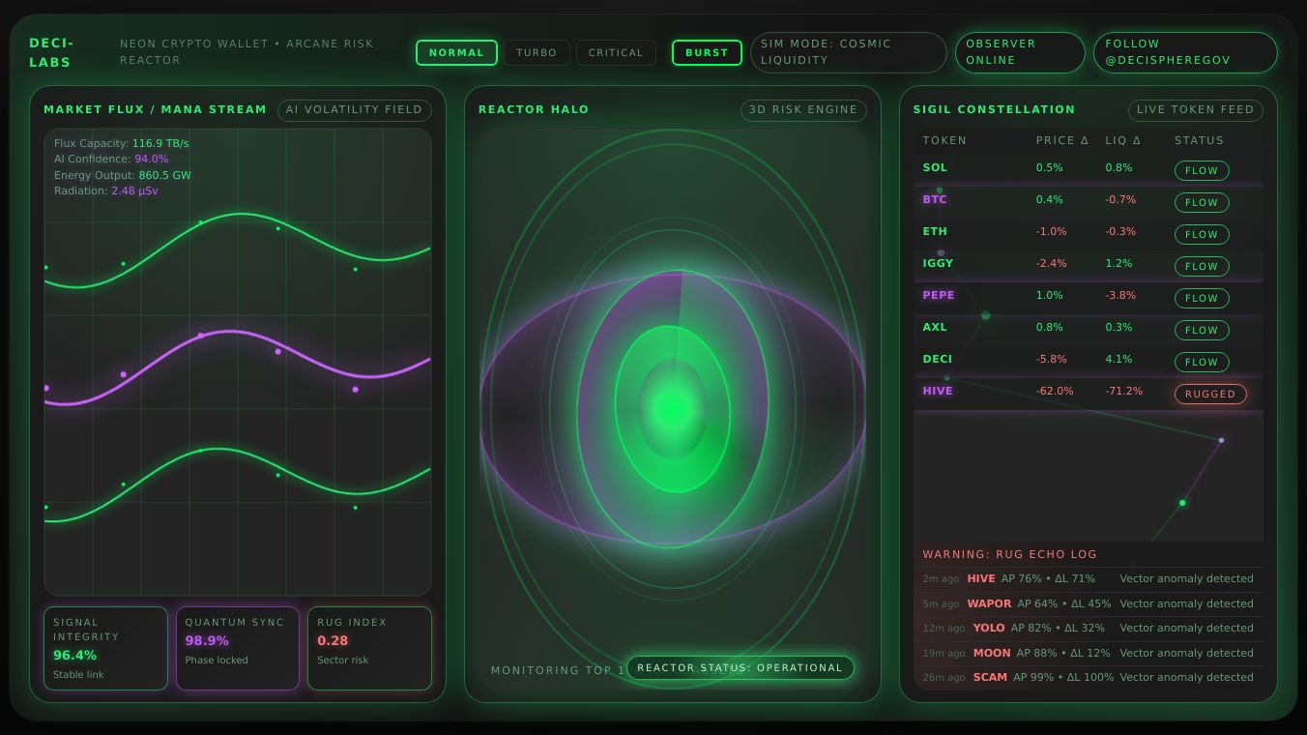Select the PEPE token row

click(1088, 296)
